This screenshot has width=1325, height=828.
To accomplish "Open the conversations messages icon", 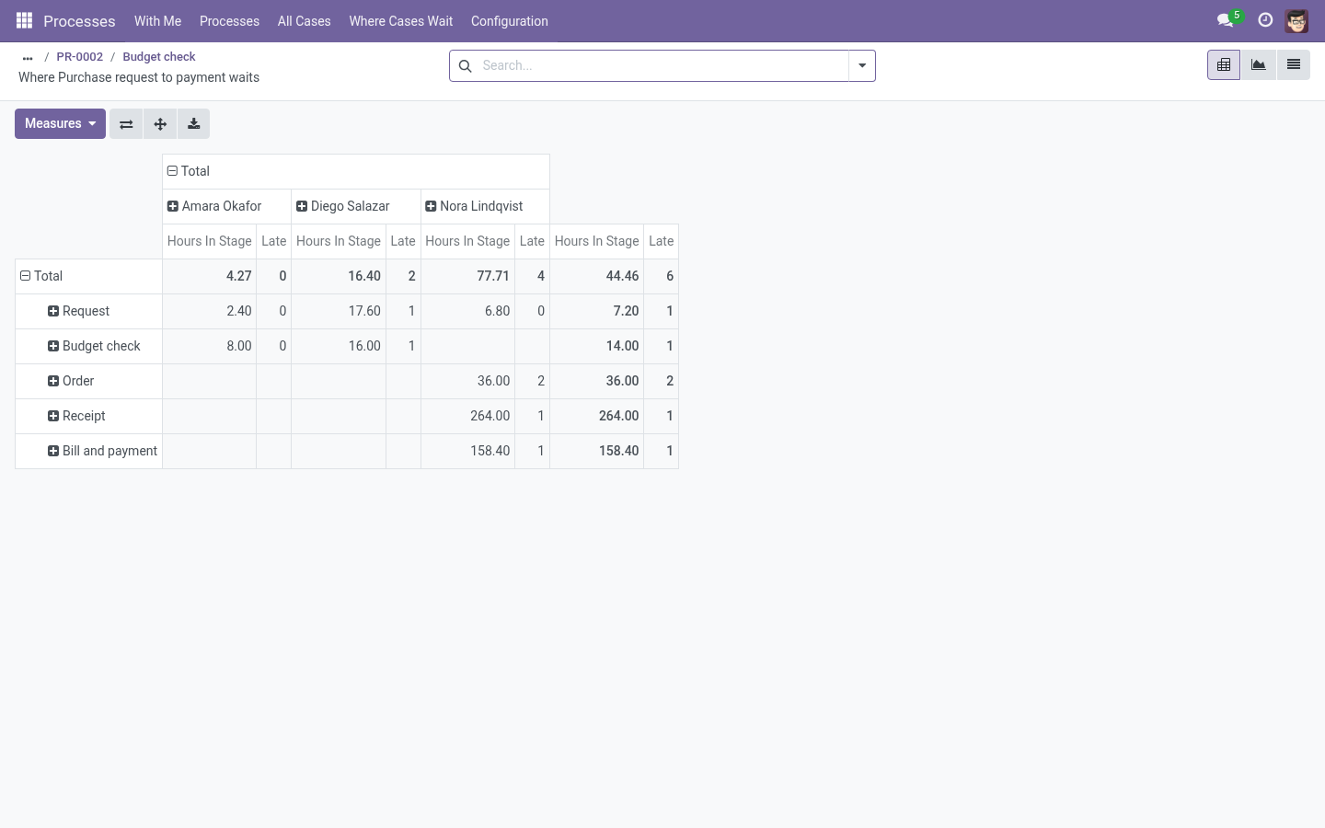I will tap(1226, 20).
